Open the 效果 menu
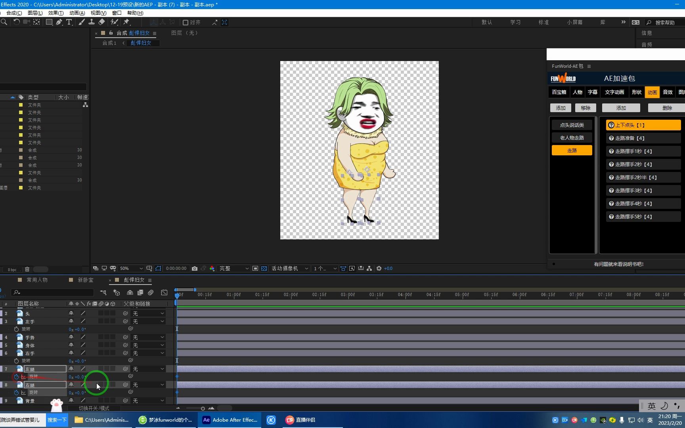Viewport: 685px width, 428px height. pyautogui.click(x=55, y=13)
